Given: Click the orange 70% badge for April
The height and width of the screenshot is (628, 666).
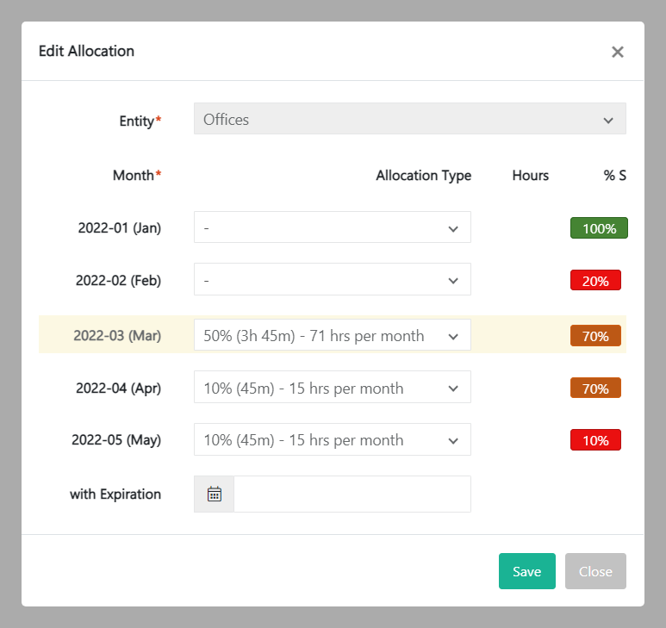Looking at the screenshot, I should (595, 388).
